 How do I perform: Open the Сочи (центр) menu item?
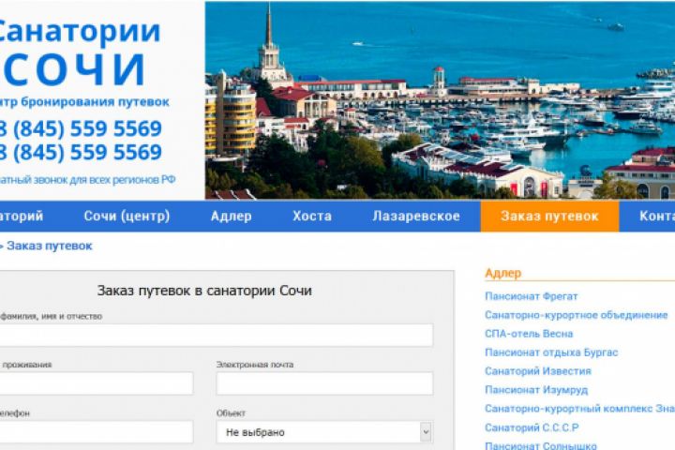click(x=127, y=217)
